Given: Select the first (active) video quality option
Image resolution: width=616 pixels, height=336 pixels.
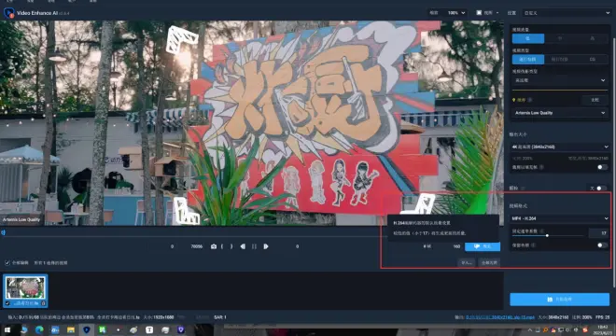Looking at the screenshot, I should coord(528,38).
